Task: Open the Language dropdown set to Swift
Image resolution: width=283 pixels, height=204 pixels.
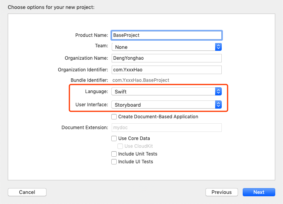Action: coord(164,92)
